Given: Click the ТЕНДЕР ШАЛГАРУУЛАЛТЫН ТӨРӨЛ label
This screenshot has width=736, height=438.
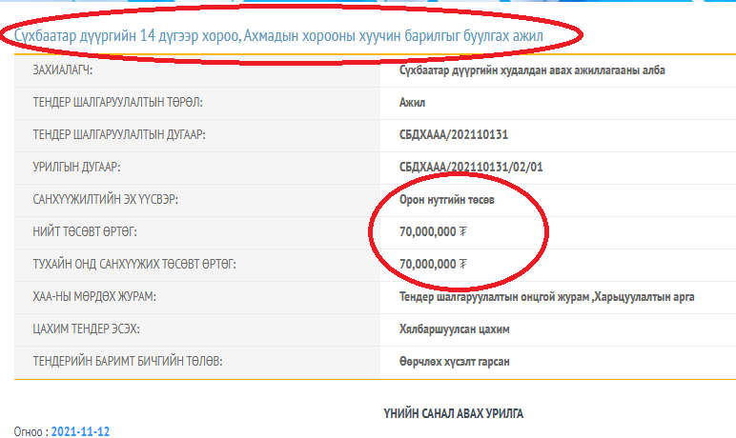Looking at the screenshot, I should click(x=117, y=102).
